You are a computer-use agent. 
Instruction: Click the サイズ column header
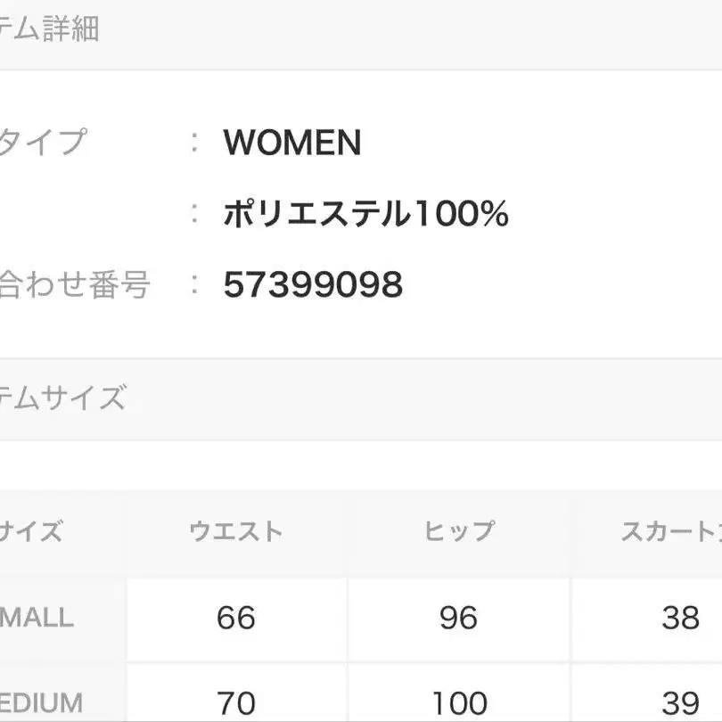point(31,532)
